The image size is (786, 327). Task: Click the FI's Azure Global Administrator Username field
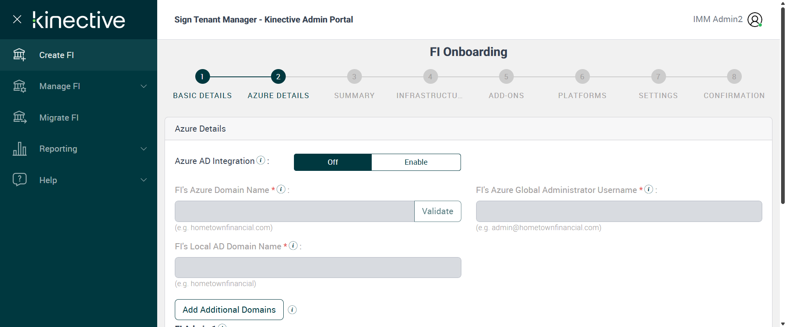click(x=619, y=211)
